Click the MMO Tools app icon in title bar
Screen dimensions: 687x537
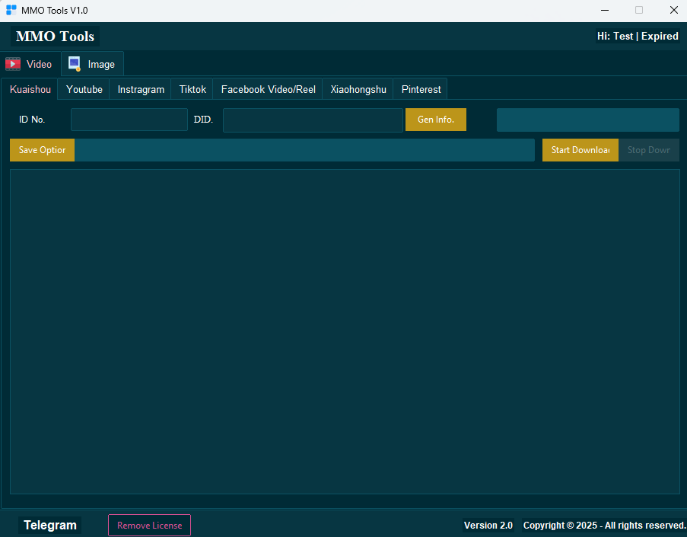(x=11, y=10)
